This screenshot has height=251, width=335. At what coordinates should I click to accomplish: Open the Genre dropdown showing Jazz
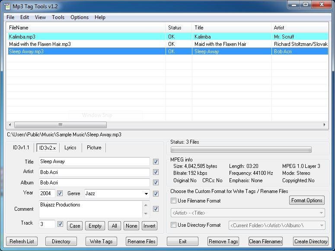146,193
